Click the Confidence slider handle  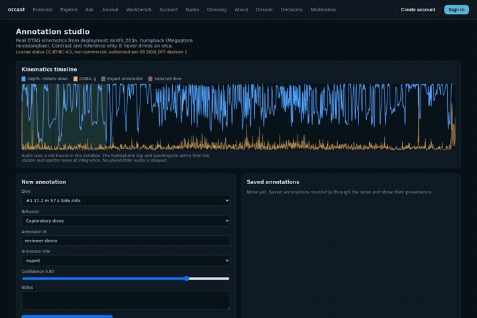(187, 278)
